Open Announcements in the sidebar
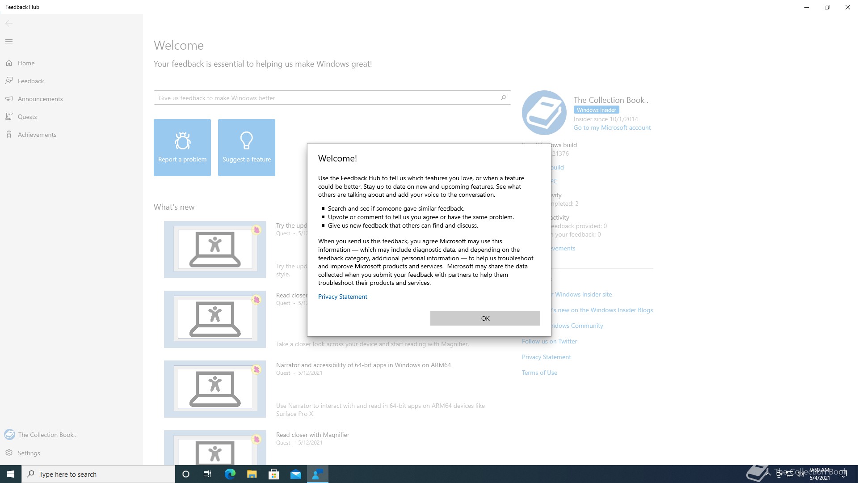Viewport: 858px width, 483px height. coord(71,99)
